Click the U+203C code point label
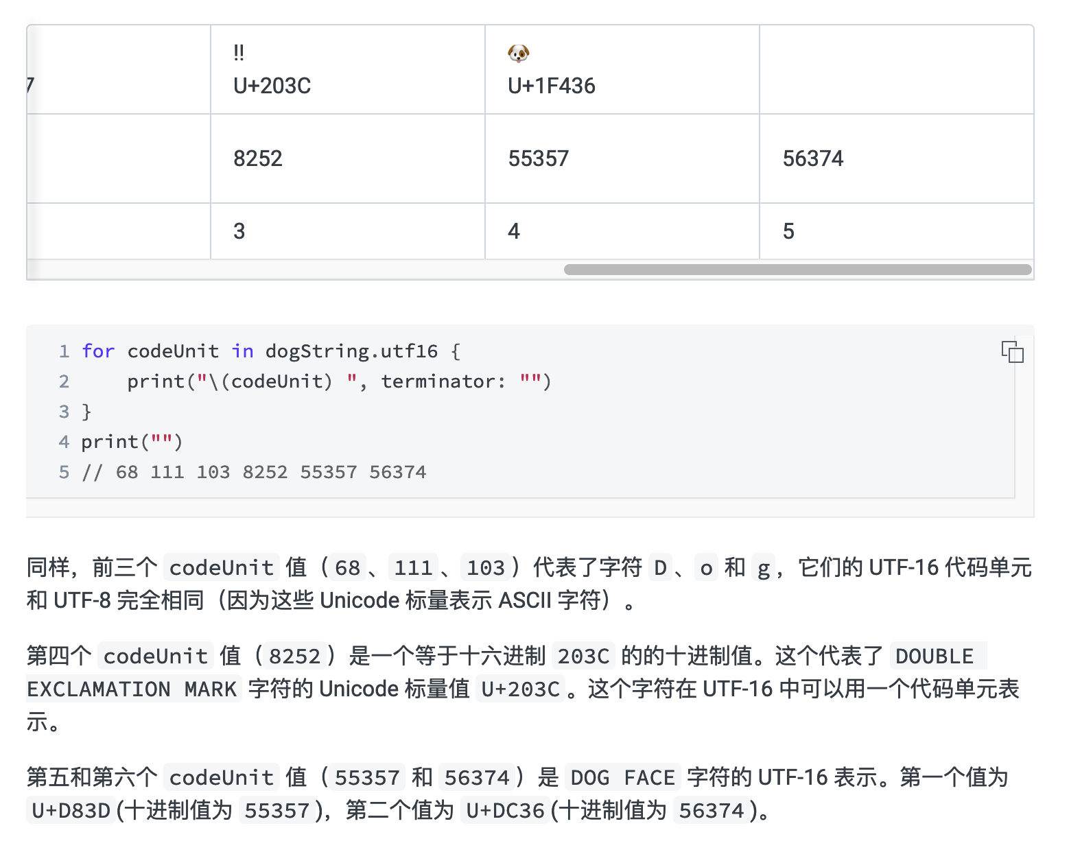1069x852 pixels. pyautogui.click(x=272, y=86)
